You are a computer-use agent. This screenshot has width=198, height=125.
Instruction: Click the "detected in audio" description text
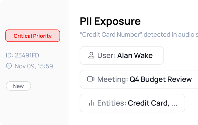pos(169,34)
